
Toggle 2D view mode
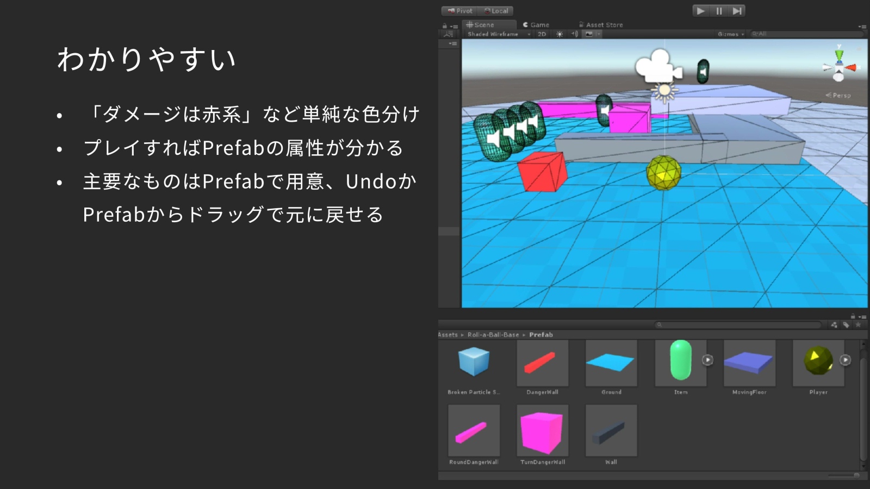click(x=542, y=34)
